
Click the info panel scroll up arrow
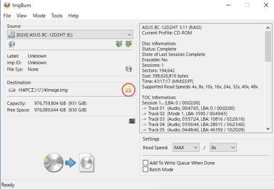(x=268, y=28)
